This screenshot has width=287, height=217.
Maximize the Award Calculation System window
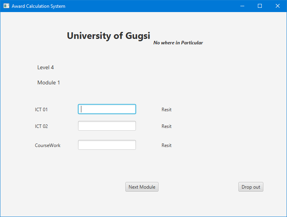(x=260, y=6)
